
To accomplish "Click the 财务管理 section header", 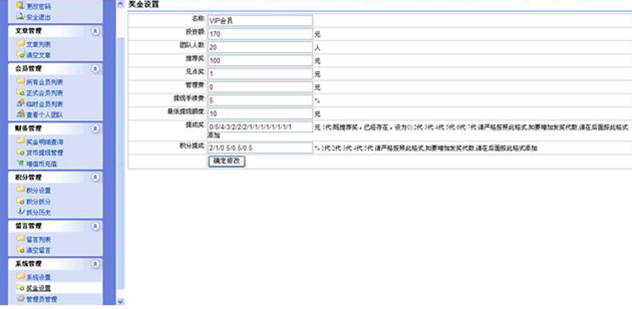I will (56, 128).
